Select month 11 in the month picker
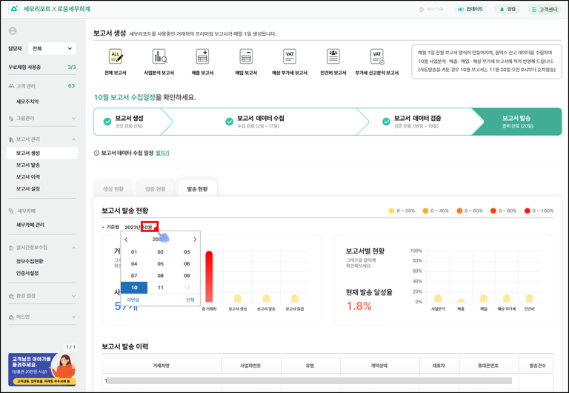The image size is (569, 393). 161,288
